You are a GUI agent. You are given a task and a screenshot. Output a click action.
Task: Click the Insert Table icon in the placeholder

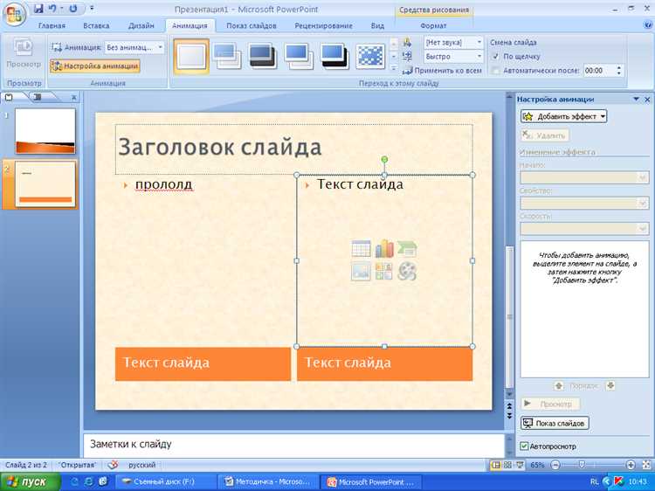pos(362,249)
